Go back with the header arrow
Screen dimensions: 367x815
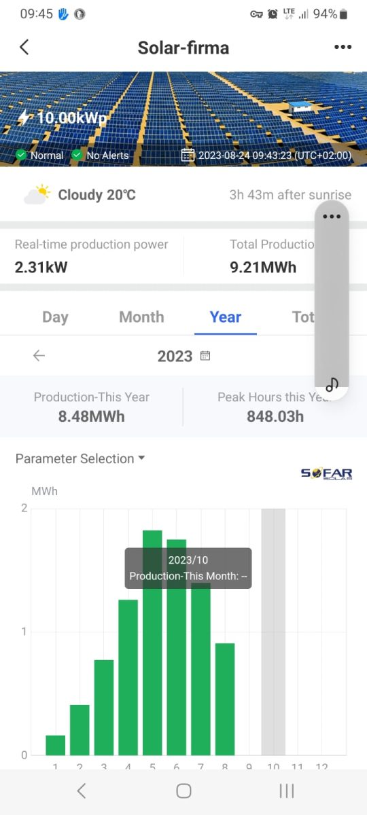(24, 48)
